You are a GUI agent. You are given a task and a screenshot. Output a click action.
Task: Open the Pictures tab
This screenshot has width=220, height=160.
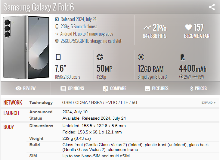point(156,88)
